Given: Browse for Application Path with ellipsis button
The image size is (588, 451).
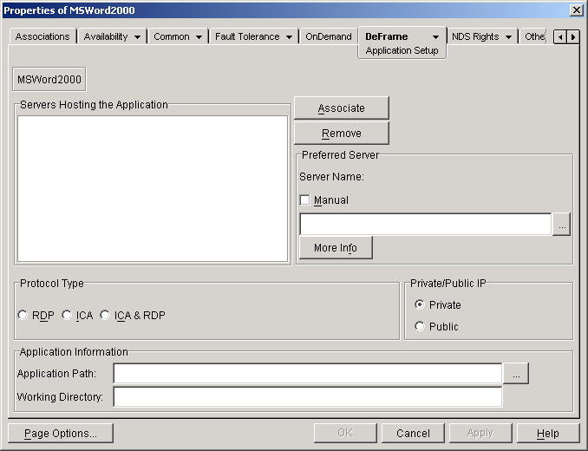Looking at the screenshot, I should click(x=516, y=374).
